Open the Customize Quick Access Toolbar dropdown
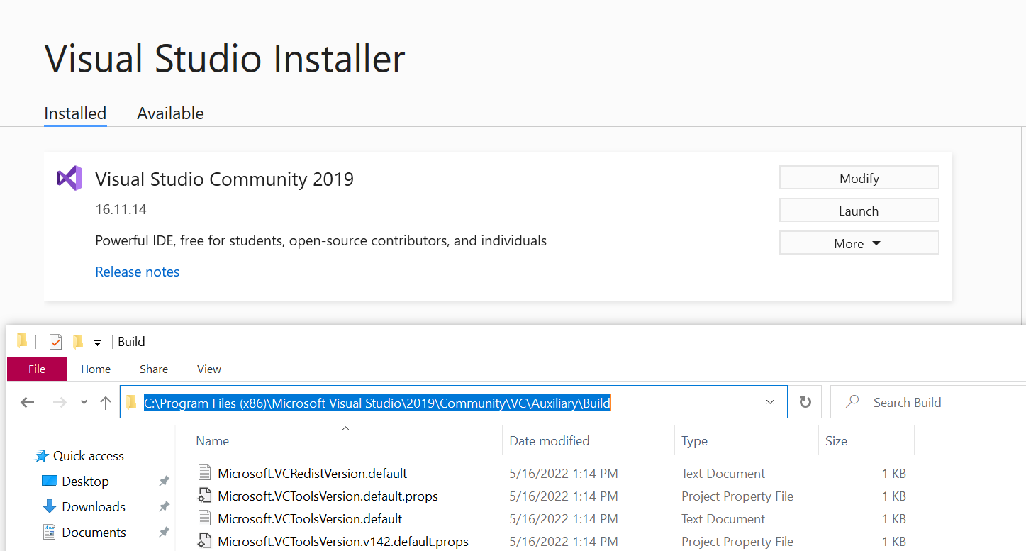This screenshot has height=551, width=1026. pyautogui.click(x=97, y=343)
